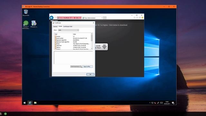The image size is (206, 116).
Task: Open the Recycle Bin desktop icon
Action: pos(26,13)
